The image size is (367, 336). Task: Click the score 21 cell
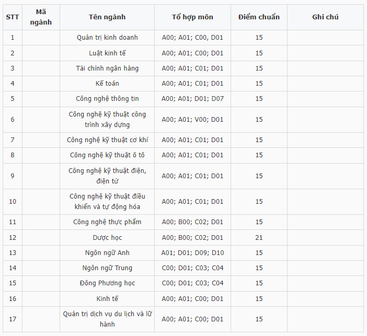coord(259,237)
